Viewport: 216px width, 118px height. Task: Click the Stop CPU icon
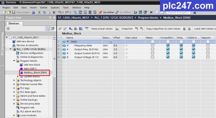coord(145,12)
